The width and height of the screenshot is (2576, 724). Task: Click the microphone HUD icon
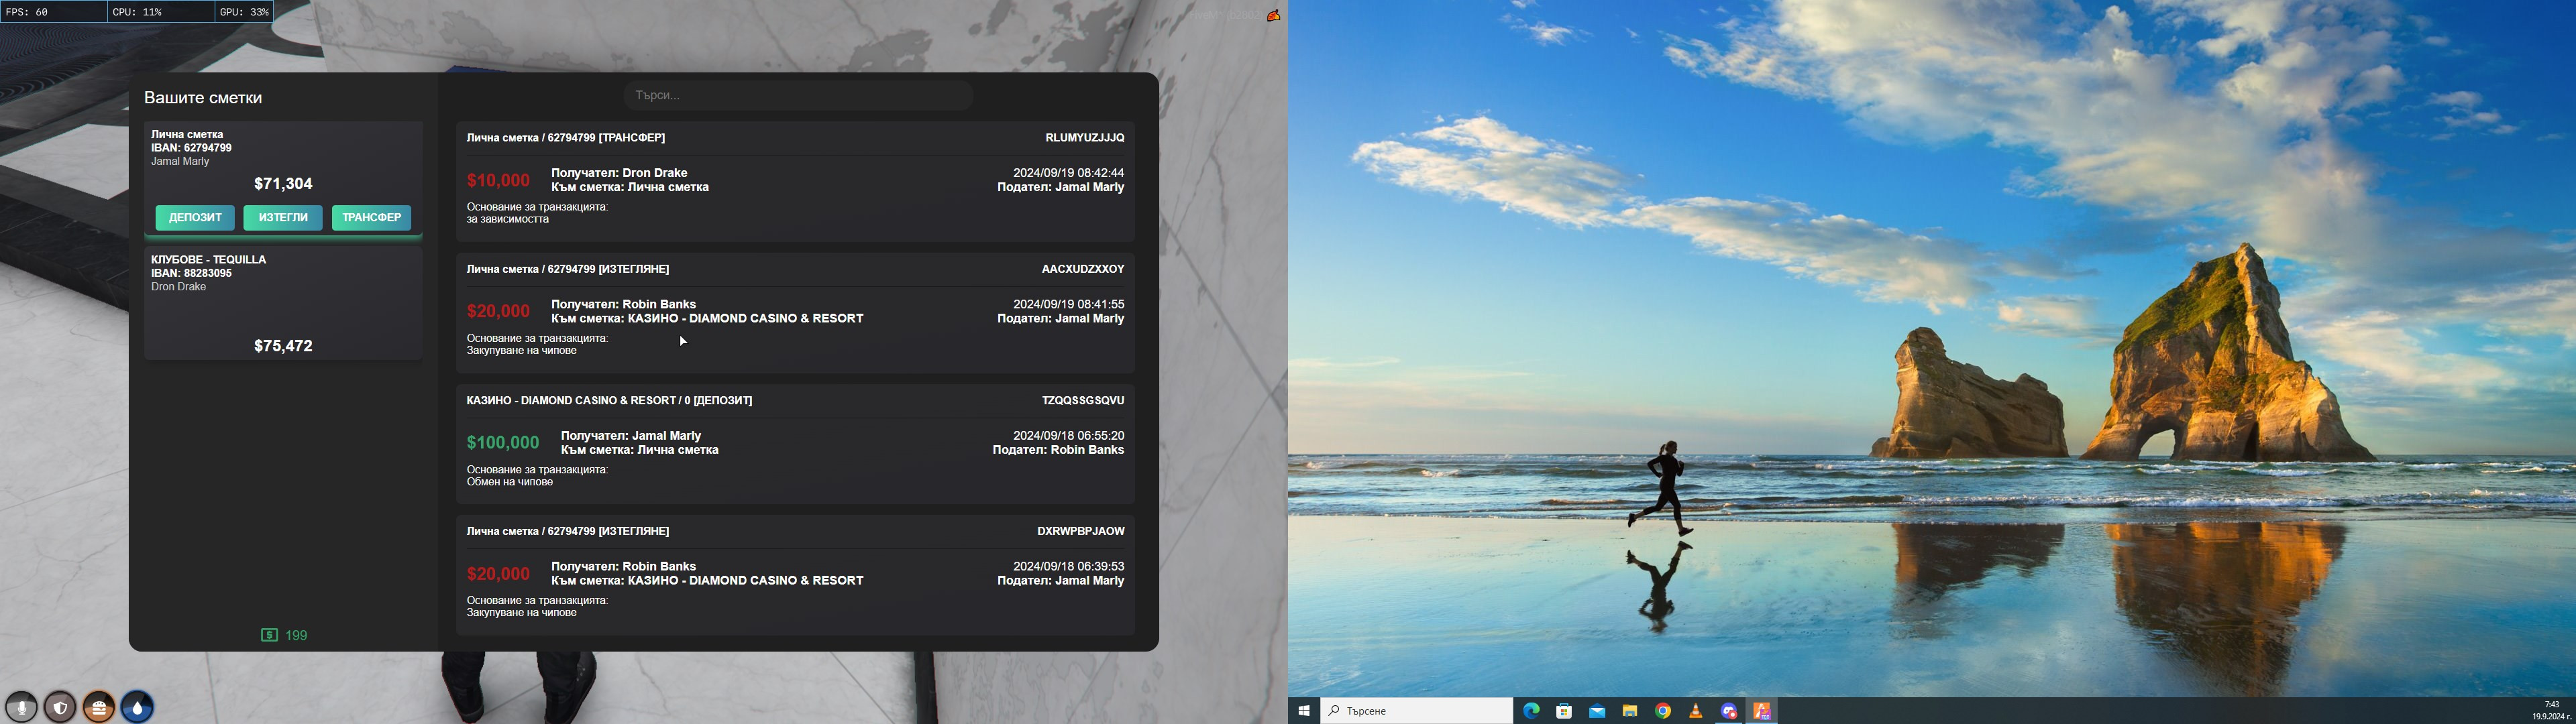tap(22, 707)
